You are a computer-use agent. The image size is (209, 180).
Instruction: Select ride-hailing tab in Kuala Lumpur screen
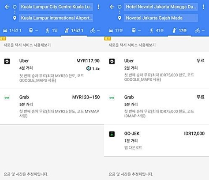point(74,30)
